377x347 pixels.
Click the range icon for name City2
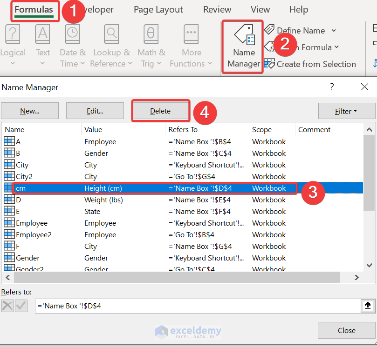tap(9, 176)
